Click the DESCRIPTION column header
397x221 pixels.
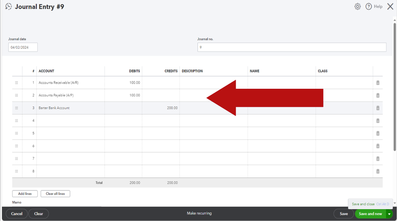(x=192, y=71)
